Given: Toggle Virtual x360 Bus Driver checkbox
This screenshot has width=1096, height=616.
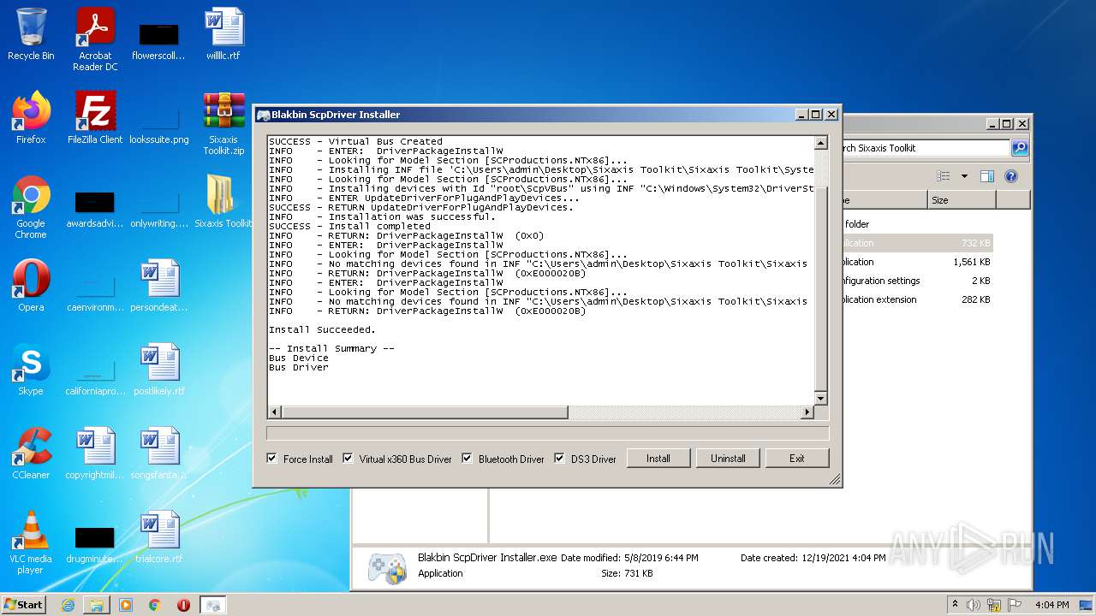Looking at the screenshot, I should point(348,458).
